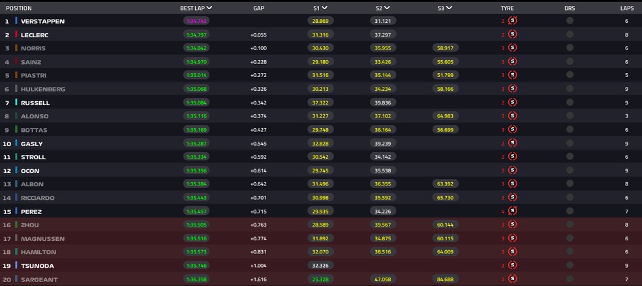This screenshot has height=286, width=642.
Task: Click the DRS column header
Action: tap(570, 8)
